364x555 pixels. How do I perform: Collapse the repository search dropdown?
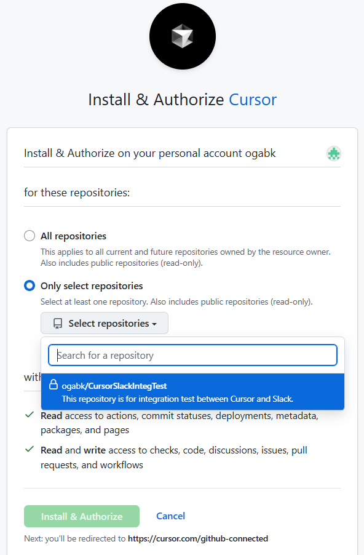point(104,323)
